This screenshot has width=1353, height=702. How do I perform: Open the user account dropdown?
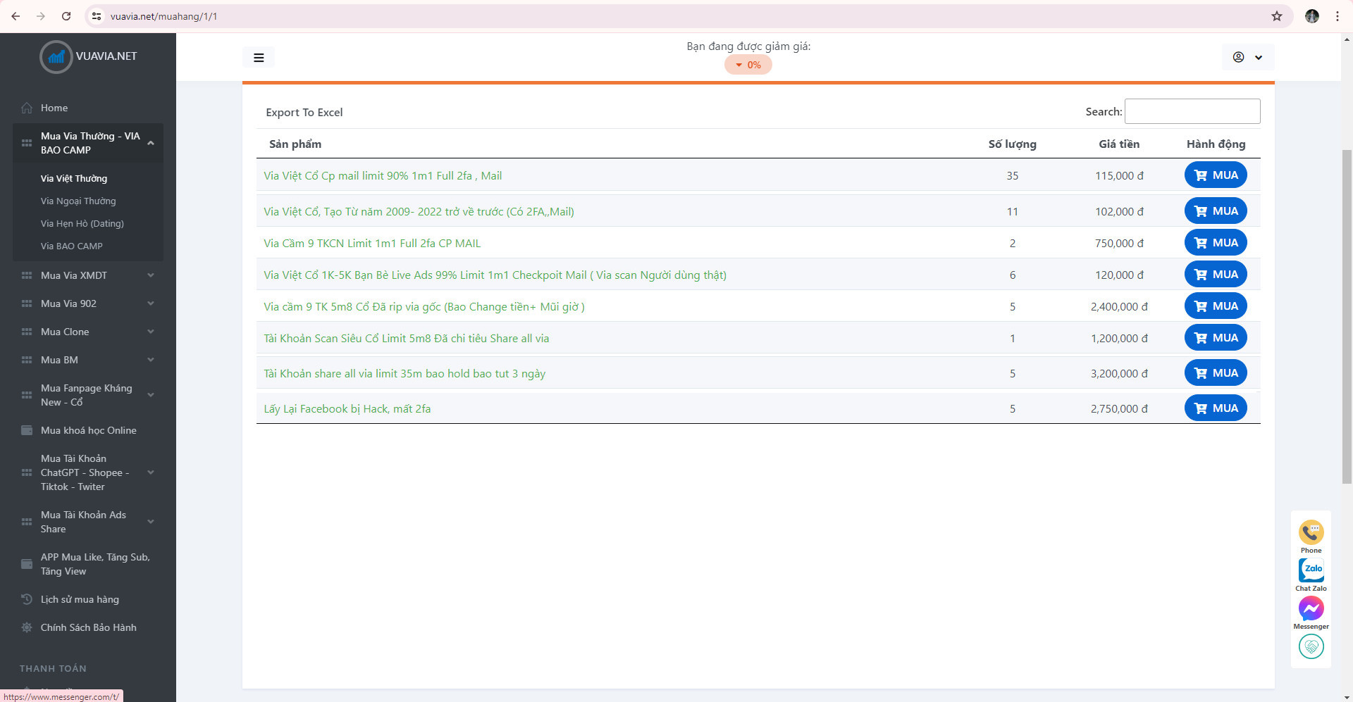click(x=1247, y=57)
